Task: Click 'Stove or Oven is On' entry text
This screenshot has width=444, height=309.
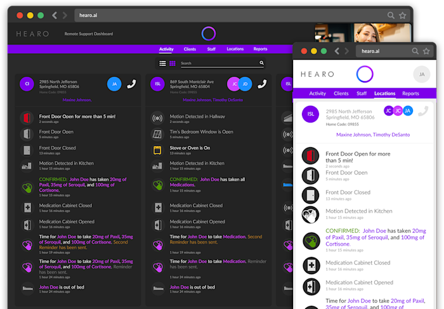Action: pyautogui.click(x=190, y=148)
